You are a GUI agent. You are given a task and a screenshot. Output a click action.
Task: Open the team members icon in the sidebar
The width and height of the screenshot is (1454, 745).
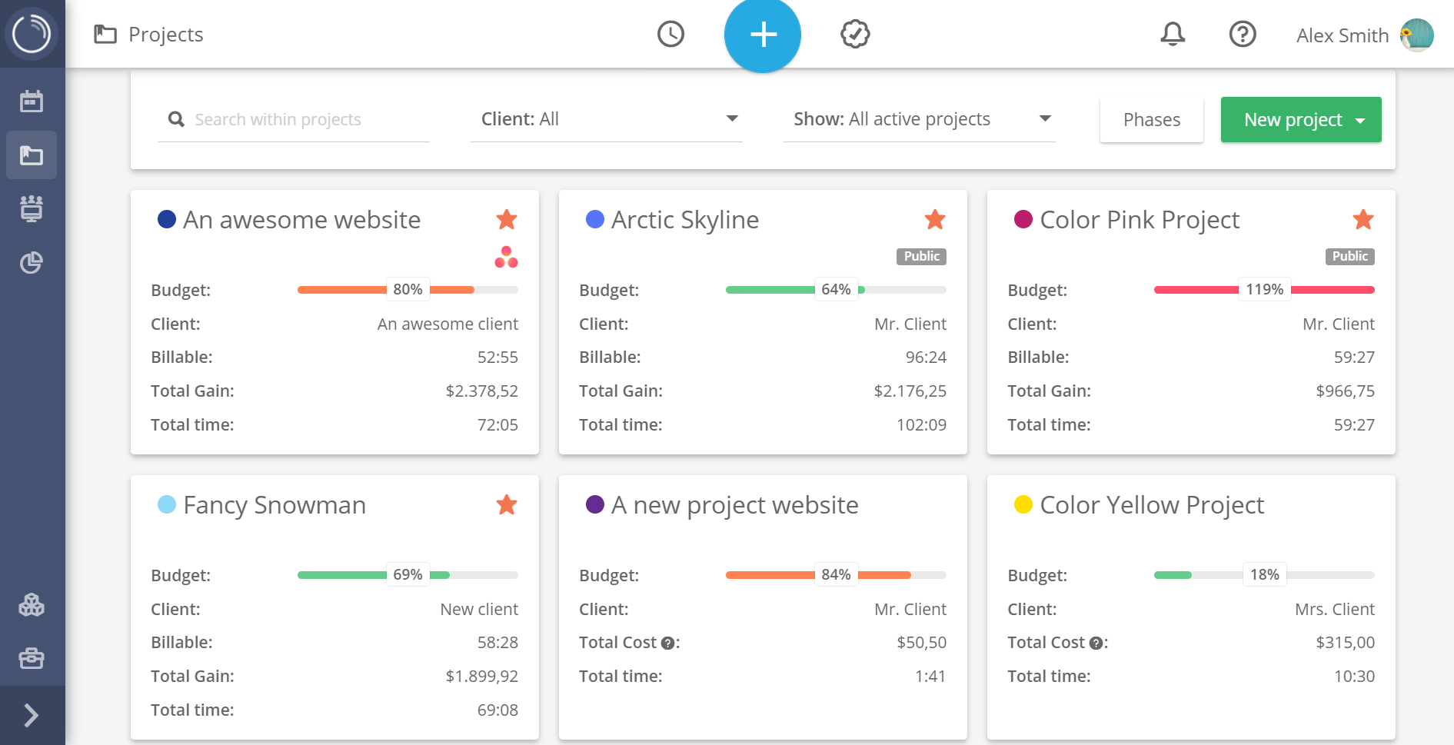32,208
